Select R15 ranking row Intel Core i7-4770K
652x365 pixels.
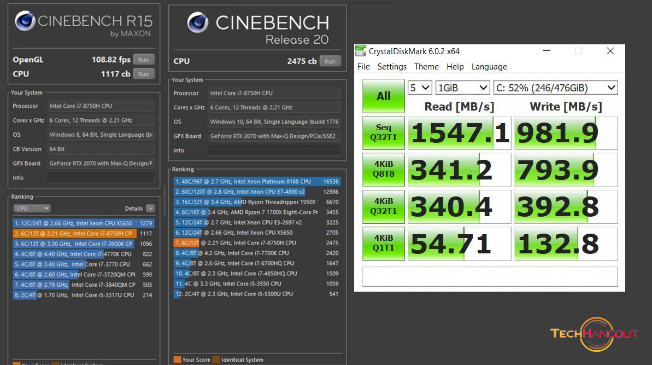tap(83, 254)
